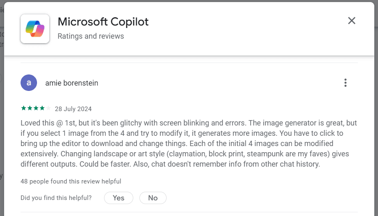Click the dimmed background left of the dialog

pyautogui.click(x=2, y=123)
